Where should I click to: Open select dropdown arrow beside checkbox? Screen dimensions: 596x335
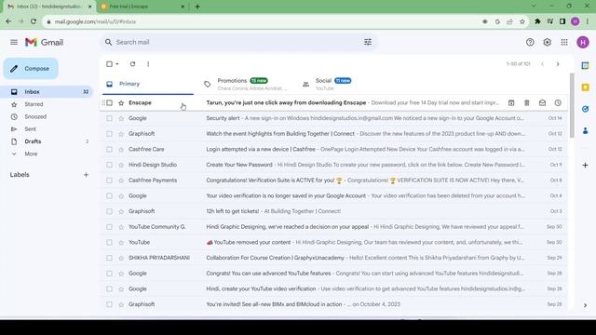(117, 64)
